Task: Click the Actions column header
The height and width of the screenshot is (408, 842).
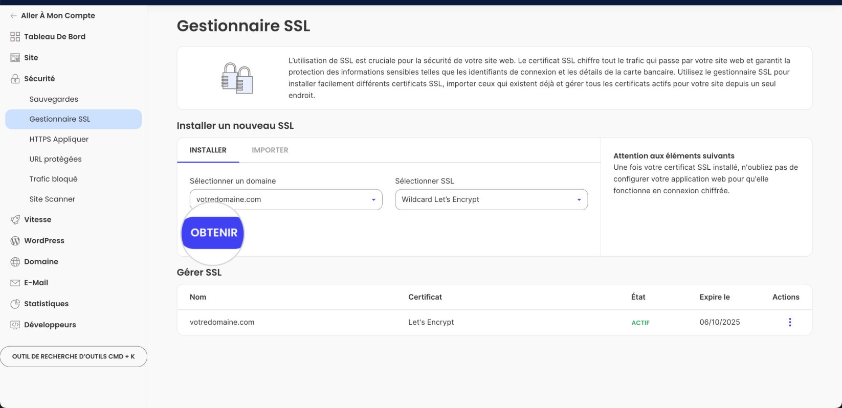Action: (786, 297)
